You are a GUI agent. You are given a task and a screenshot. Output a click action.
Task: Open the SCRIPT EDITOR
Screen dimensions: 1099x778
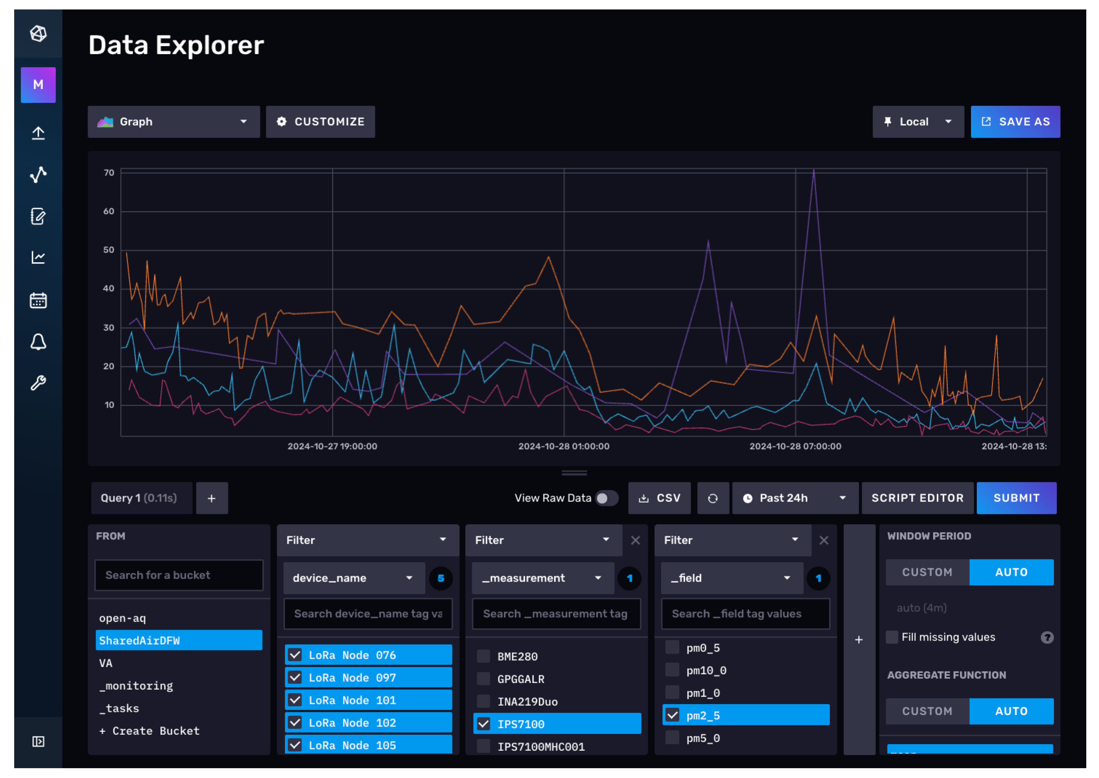917,498
